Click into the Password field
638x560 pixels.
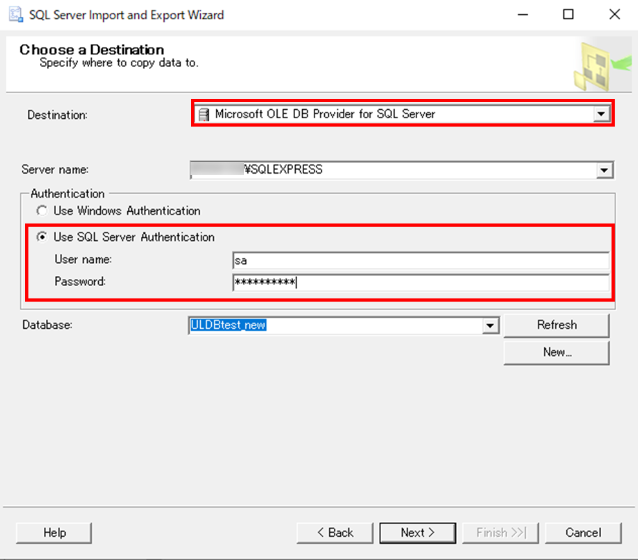click(x=421, y=282)
